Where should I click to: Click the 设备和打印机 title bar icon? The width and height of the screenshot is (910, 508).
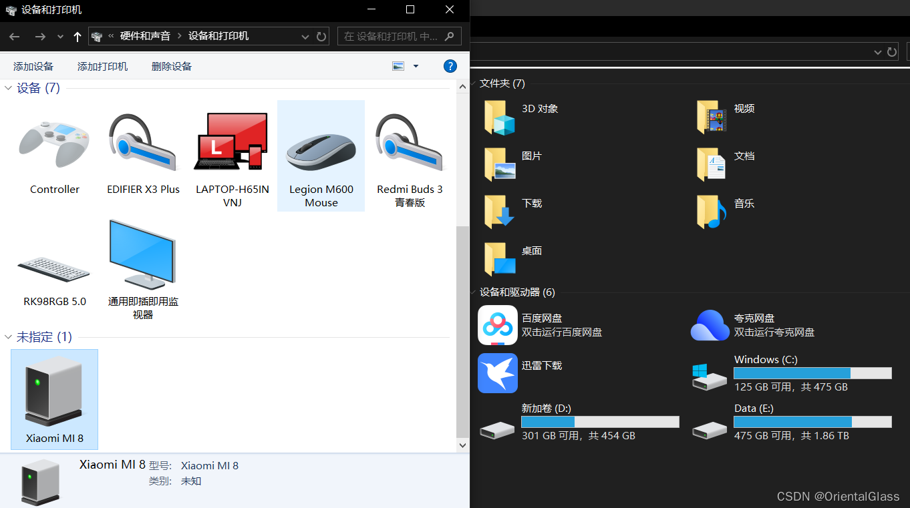[x=11, y=10]
